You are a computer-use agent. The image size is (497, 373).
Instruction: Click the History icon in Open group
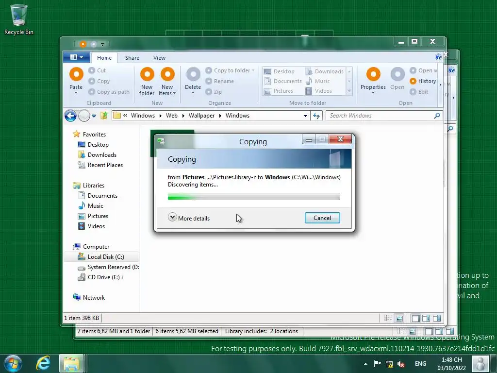click(x=413, y=81)
